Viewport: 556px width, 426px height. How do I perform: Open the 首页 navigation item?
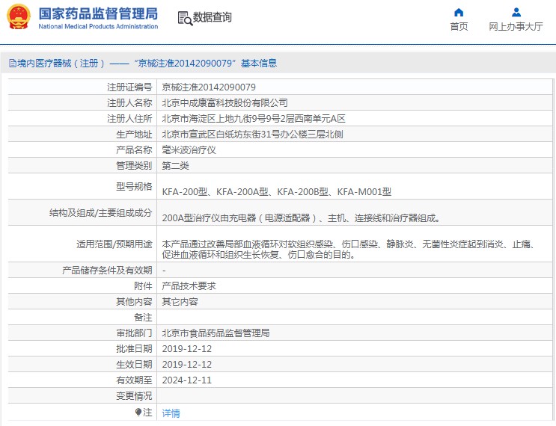click(459, 26)
